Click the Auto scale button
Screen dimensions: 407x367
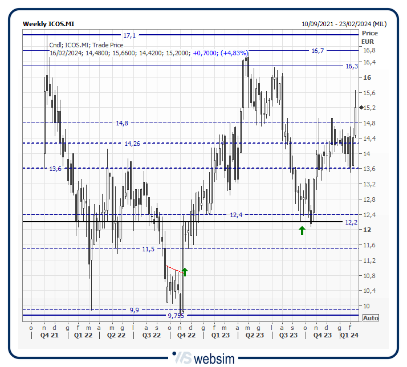370,318
